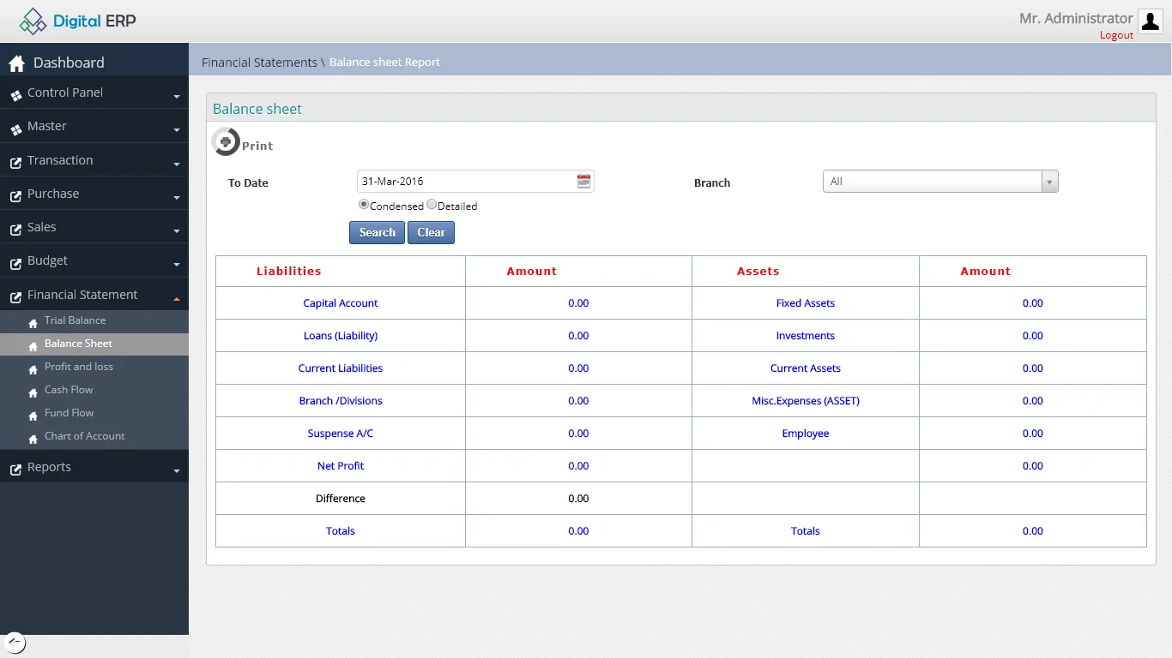Click the Trial Balance home icon
1172x658 pixels.
click(x=33, y=323)
